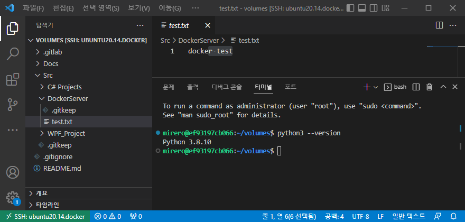Open remote SSH: ubuntu20.14.docker status item
This screenshot has height=222, width=465.
coord(45,216)
